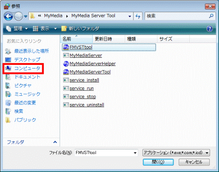Go to デスクトップ in favorites
This screenshot has height=172, width=219.
pyautogui.click(x=27, y=60)
